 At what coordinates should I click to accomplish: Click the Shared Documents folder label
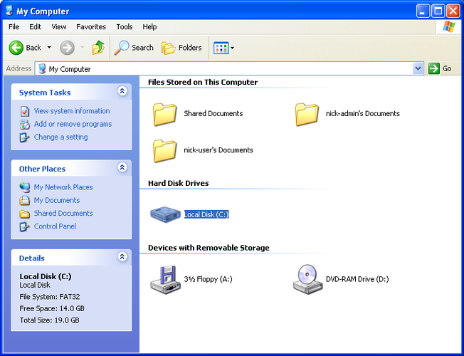[213, 113]
